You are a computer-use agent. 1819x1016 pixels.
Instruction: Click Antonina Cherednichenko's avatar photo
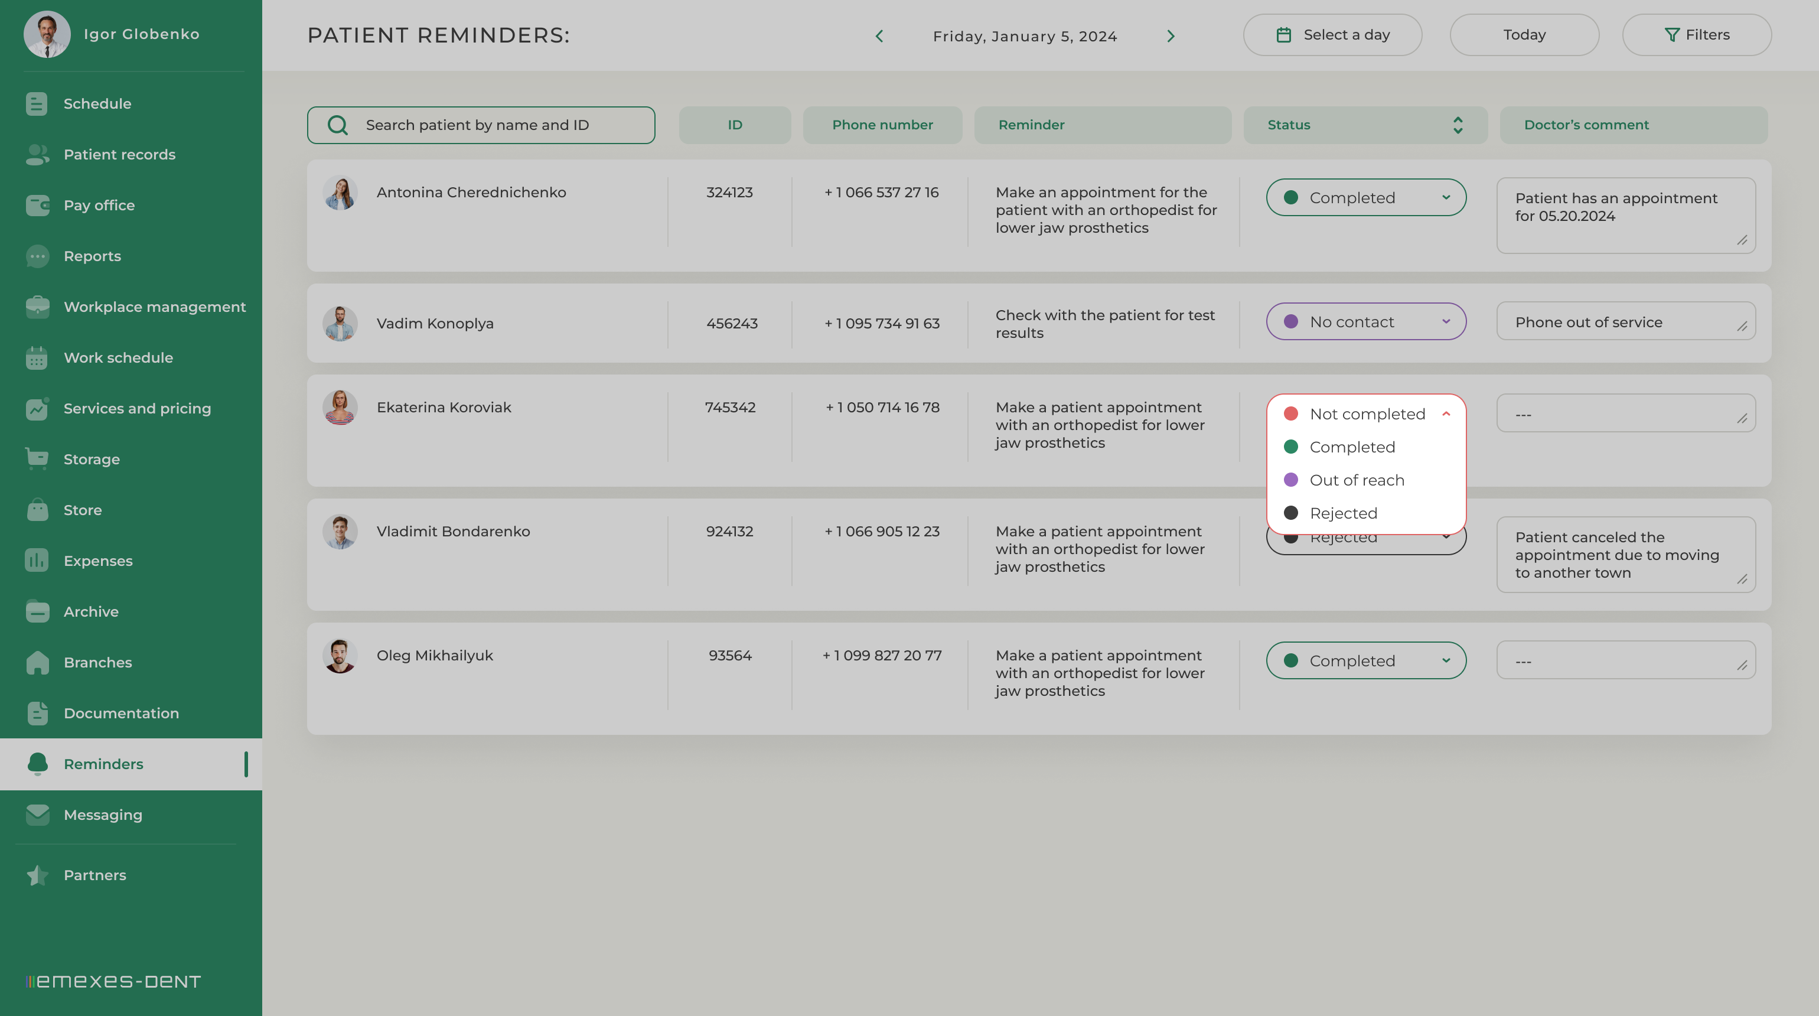pos(340,193)
